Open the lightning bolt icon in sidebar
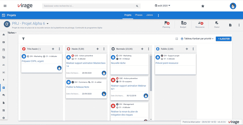Viewport: 243px width, 125px height. pyautogui.click(x=4, y=80)
